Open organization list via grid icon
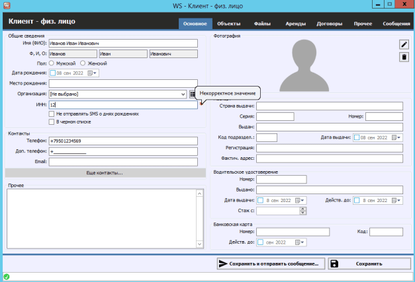Viewport: 415px width, 282px height. [193, 94]
